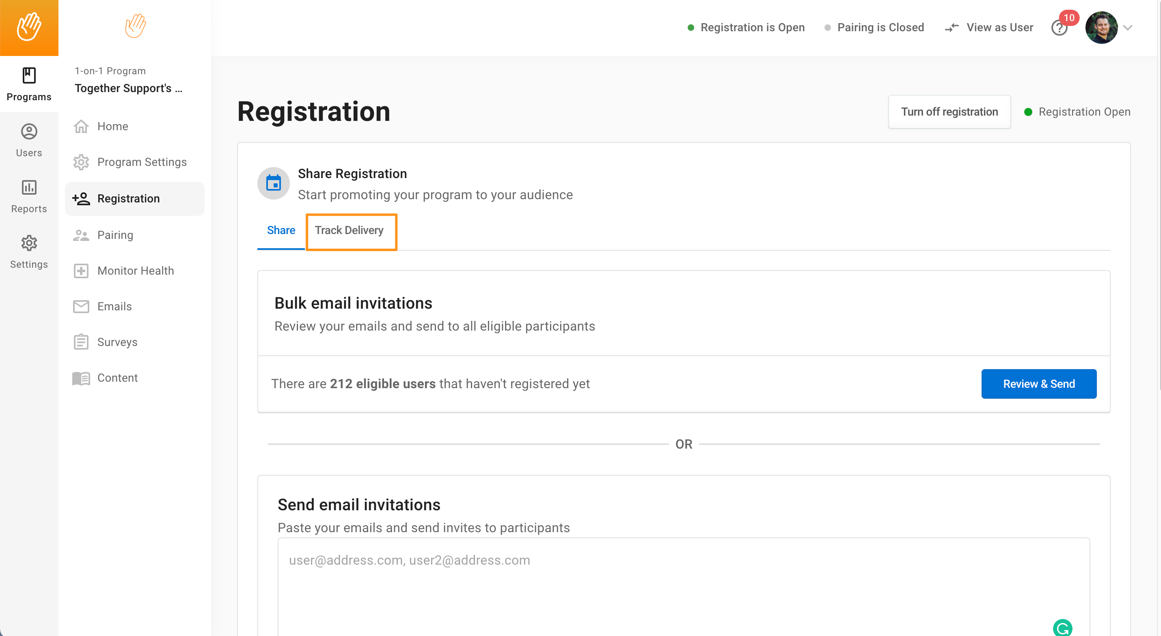Viewport: 1161px width, 636px height.
Task: Click the Pairing is Closed status
Action: (874, 28)
